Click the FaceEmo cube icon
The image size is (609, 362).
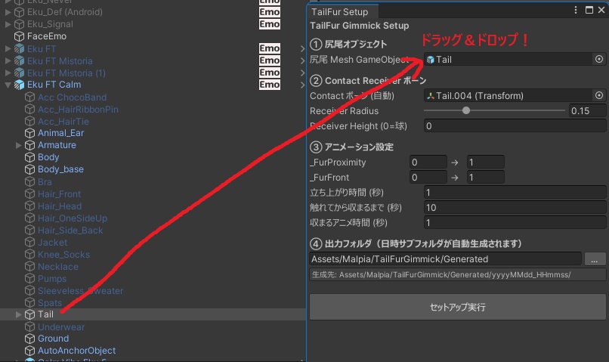point(19,36)
